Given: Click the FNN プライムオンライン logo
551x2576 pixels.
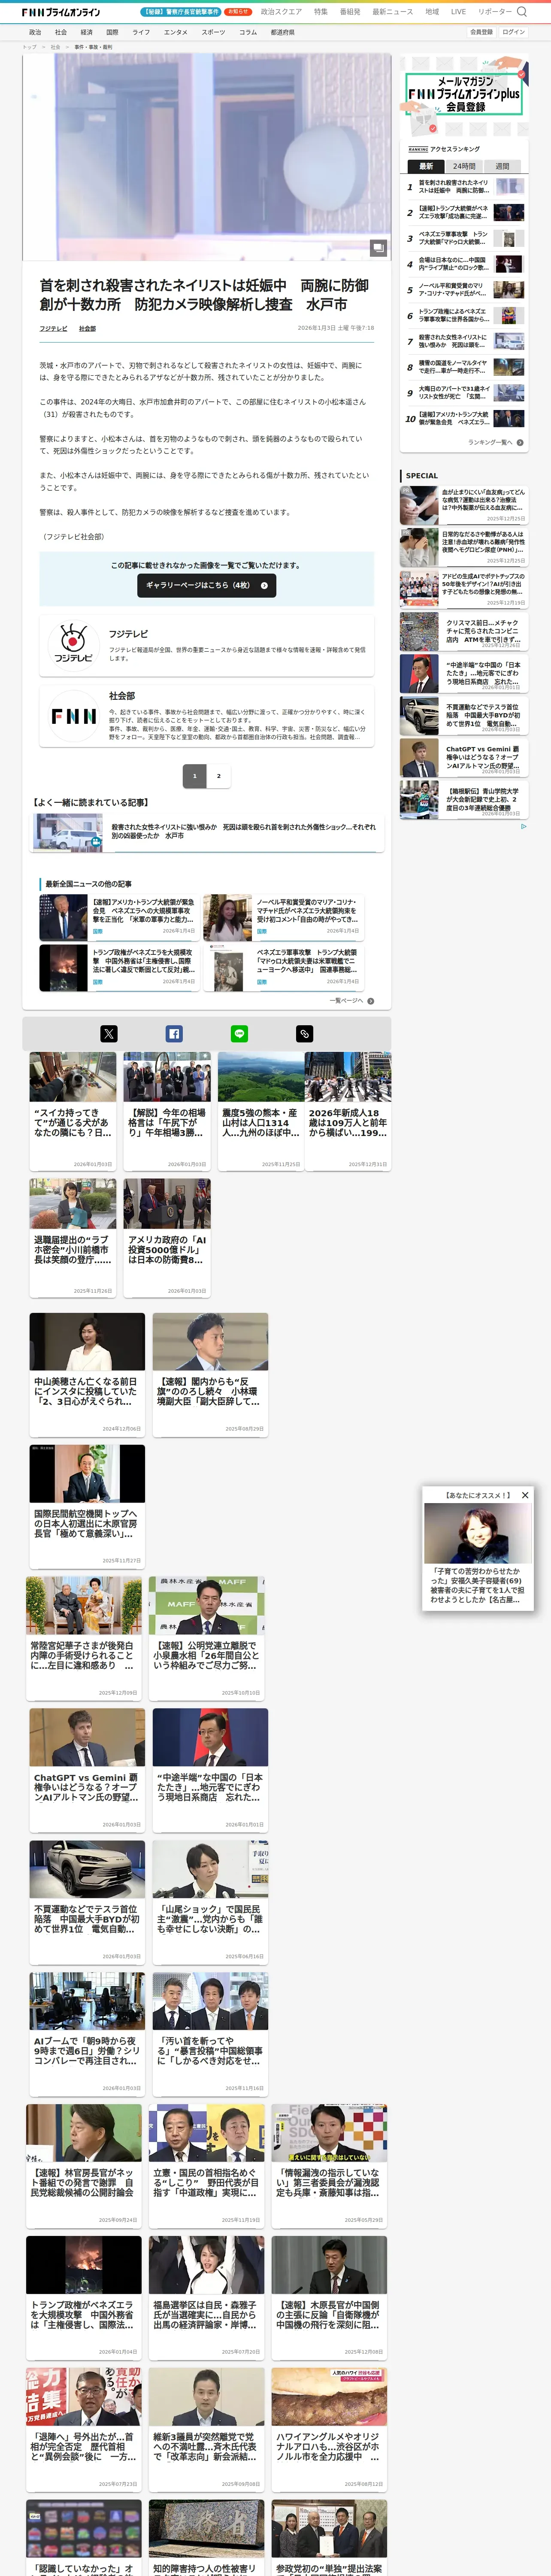Looking at the screenshot, I should point(61,12).
